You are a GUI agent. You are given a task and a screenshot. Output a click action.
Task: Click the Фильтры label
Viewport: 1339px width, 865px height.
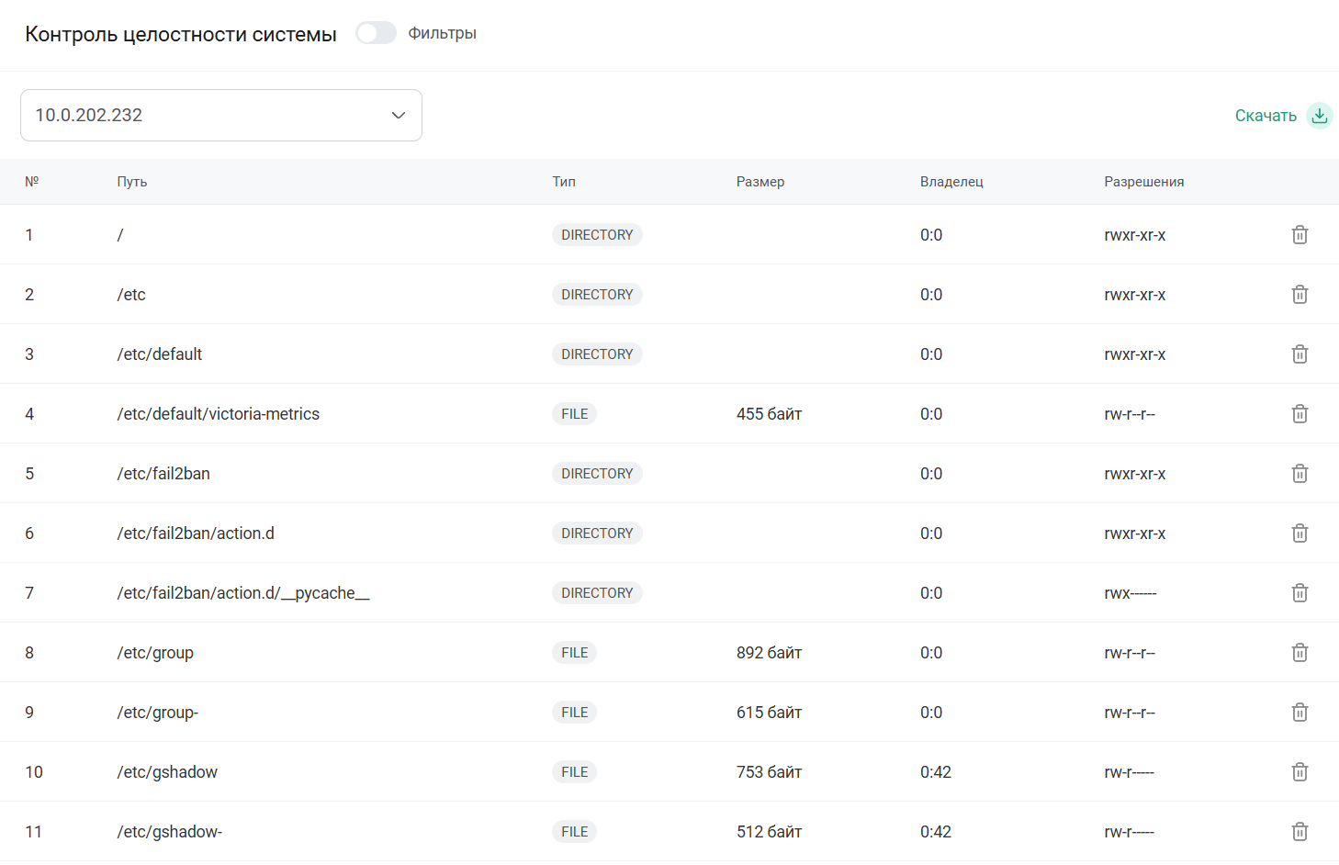coord(442,33)
